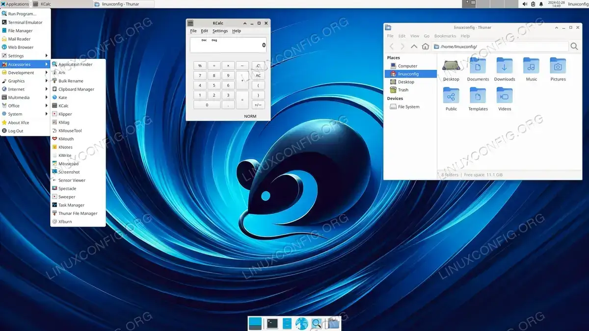Select the Videos folder in Thunar
Image resolution: width=589 pixels, height=331 pixels.
[x=504, y=99]
